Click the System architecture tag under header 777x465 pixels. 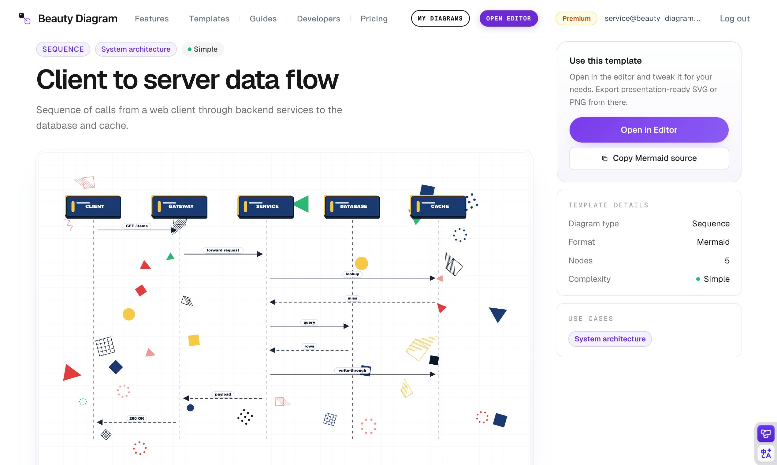[136, 49]
